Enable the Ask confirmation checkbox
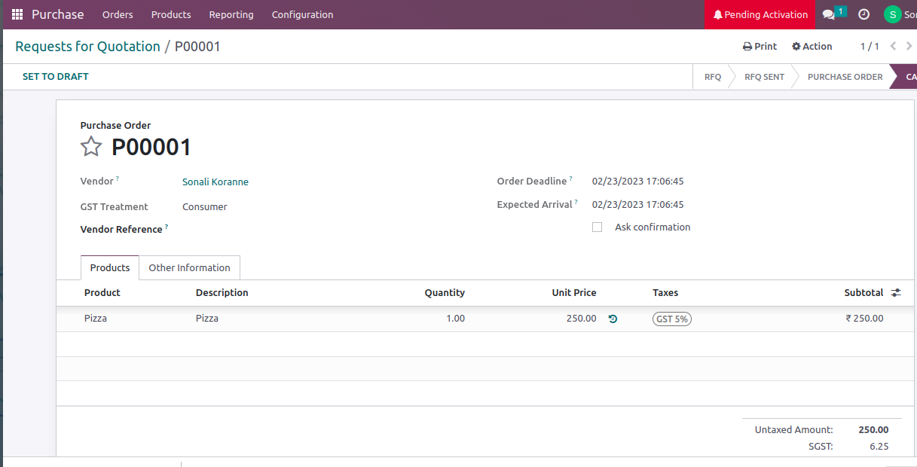This screenshot has width=917, height=467. coord(597,227)
